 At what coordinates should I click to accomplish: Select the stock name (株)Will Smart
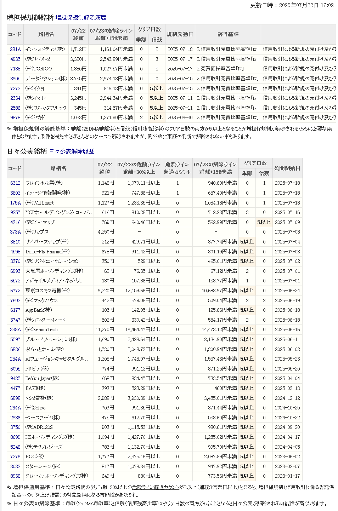(40, 203)
